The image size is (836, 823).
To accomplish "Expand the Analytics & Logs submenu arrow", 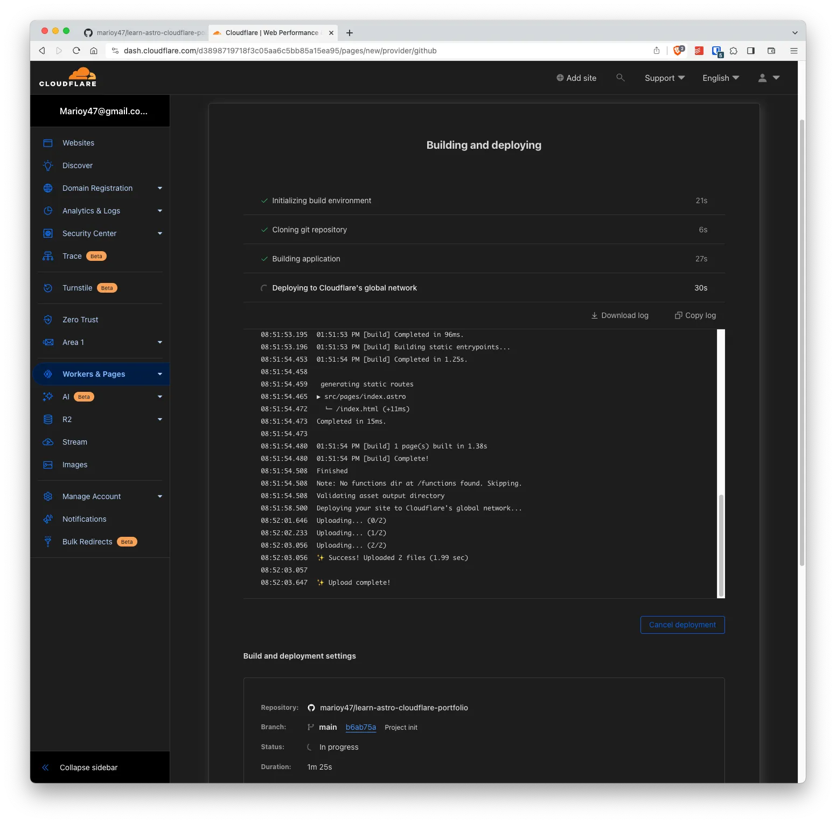I will click(x=160, y=211).
